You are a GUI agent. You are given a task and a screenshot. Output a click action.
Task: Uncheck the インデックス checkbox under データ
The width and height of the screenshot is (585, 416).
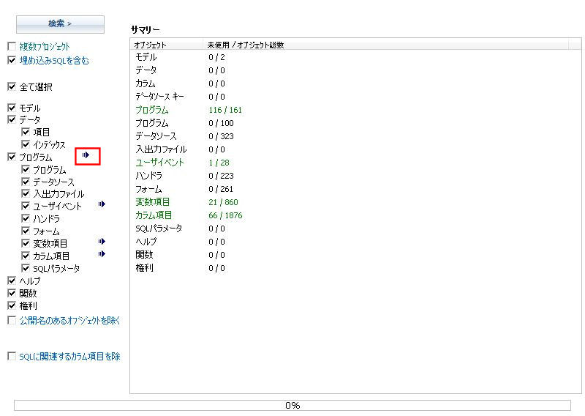click(26, 144)
